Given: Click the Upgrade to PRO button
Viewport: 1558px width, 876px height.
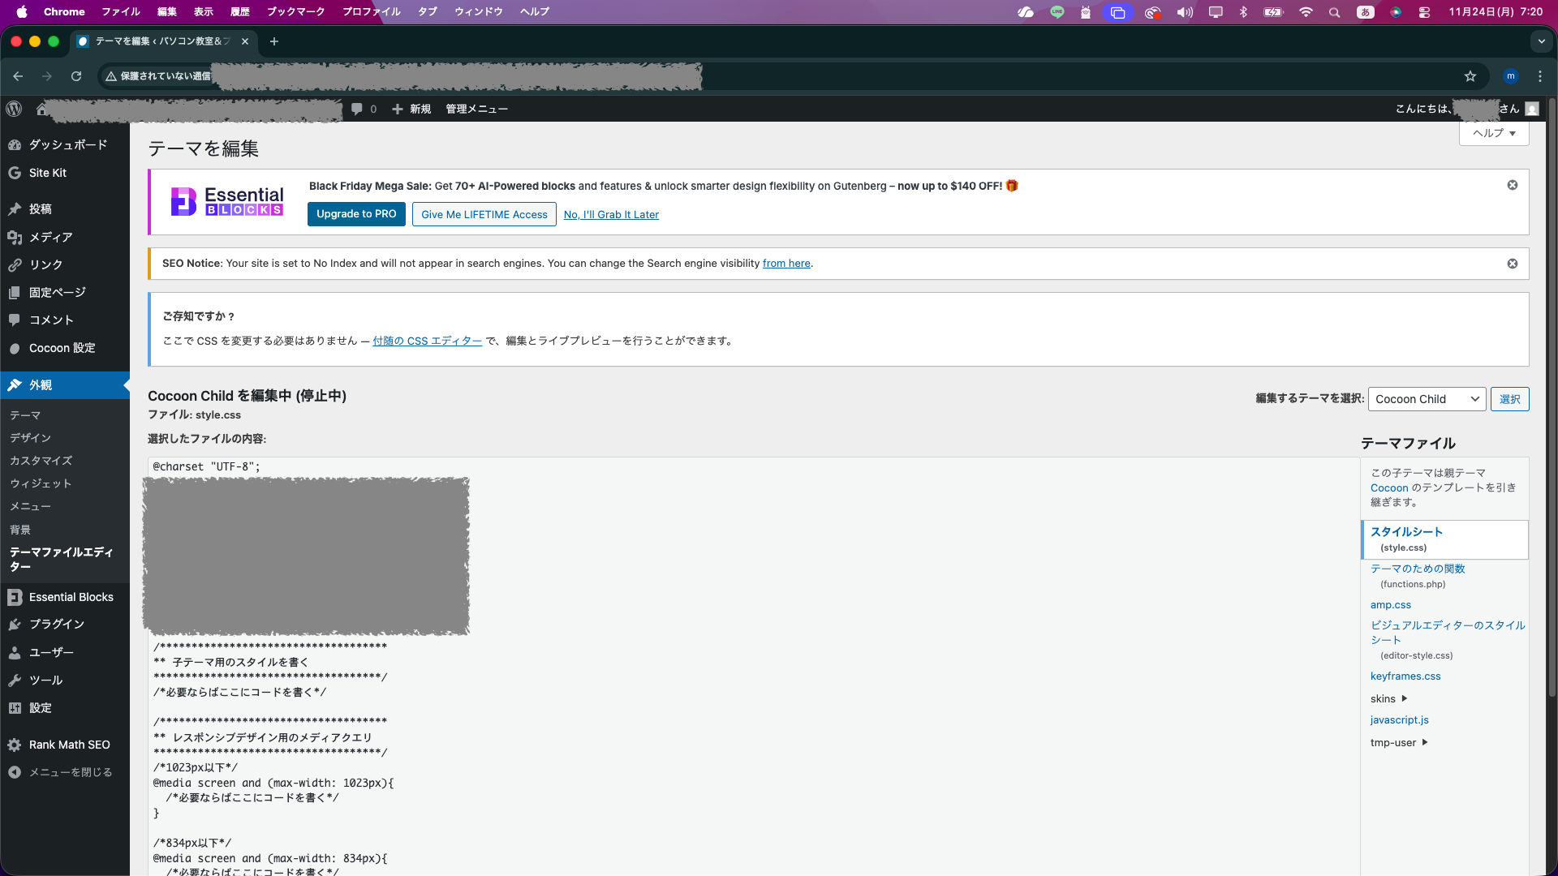Looking at the screenshot, I should click(356, 213).
